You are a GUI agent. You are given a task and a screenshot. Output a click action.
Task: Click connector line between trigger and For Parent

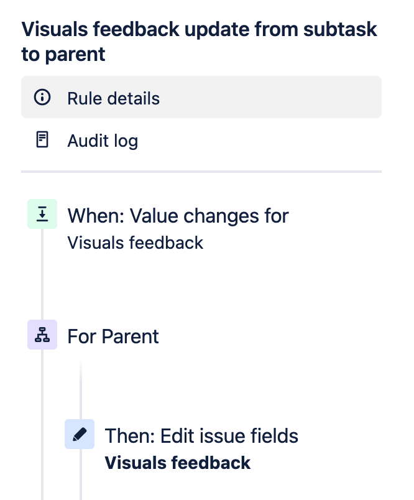pos(42,274)
